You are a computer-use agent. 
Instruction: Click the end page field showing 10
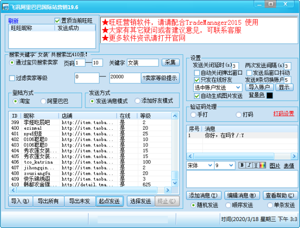[97, 62]
